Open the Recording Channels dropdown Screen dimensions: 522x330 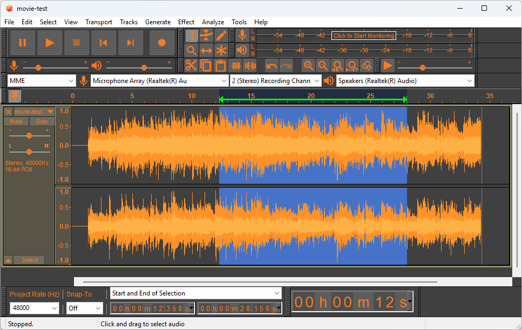click(x=276, y=81)
